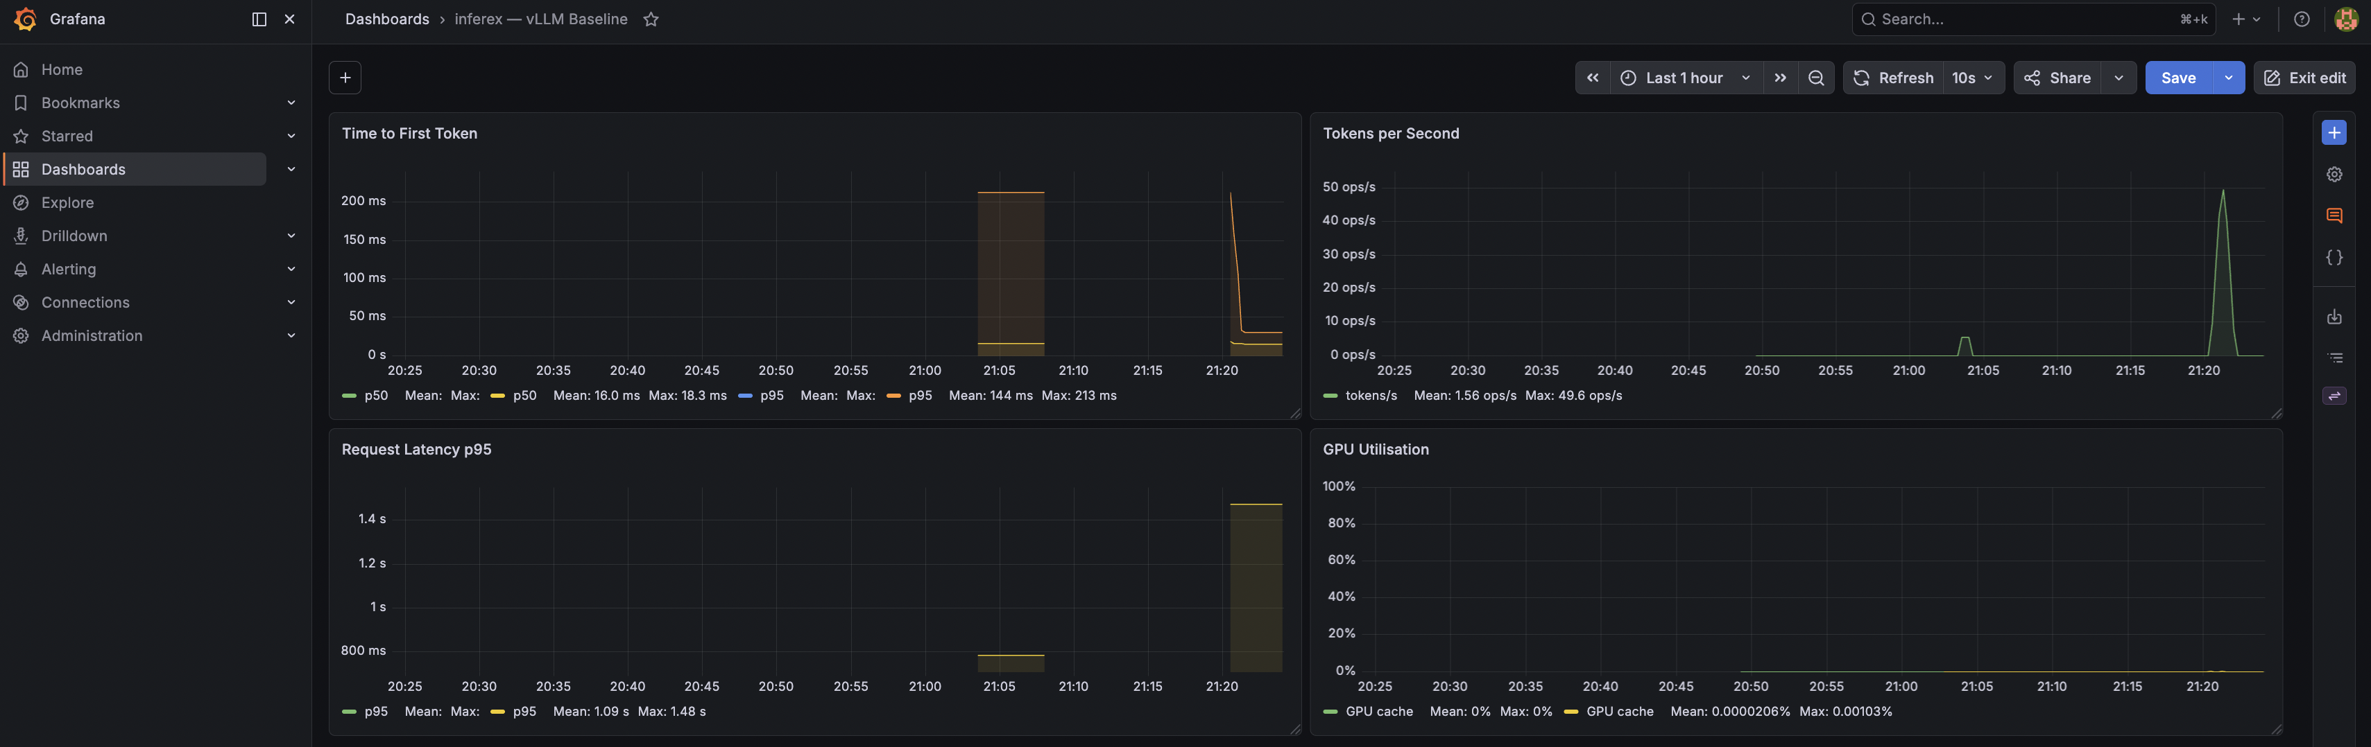Click the Request Latency p95 panel title
2371x747 pixels.
pyautogui.click(x=416, y=450)
